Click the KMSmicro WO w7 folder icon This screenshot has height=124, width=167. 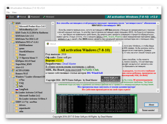click(13, 42)
